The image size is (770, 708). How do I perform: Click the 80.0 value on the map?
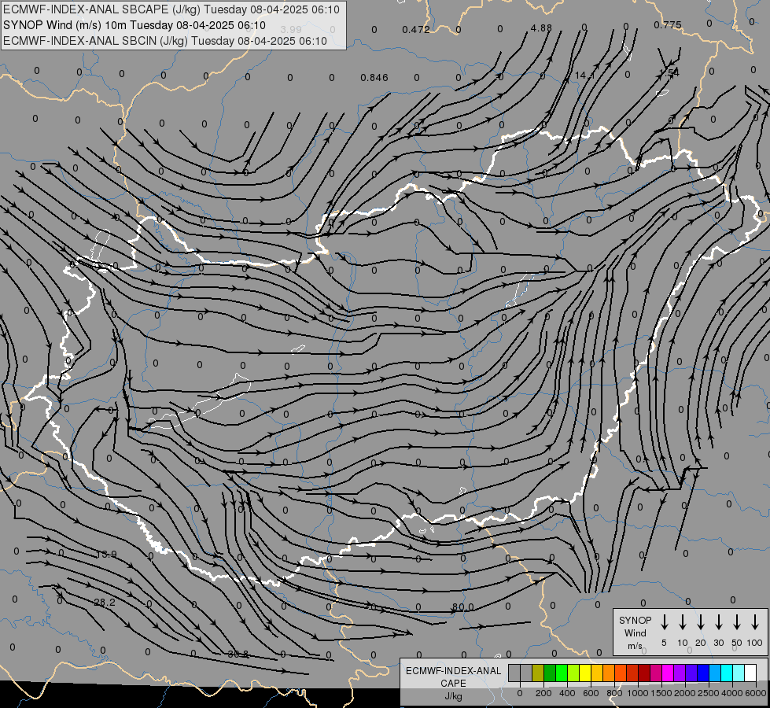point(462,607)
